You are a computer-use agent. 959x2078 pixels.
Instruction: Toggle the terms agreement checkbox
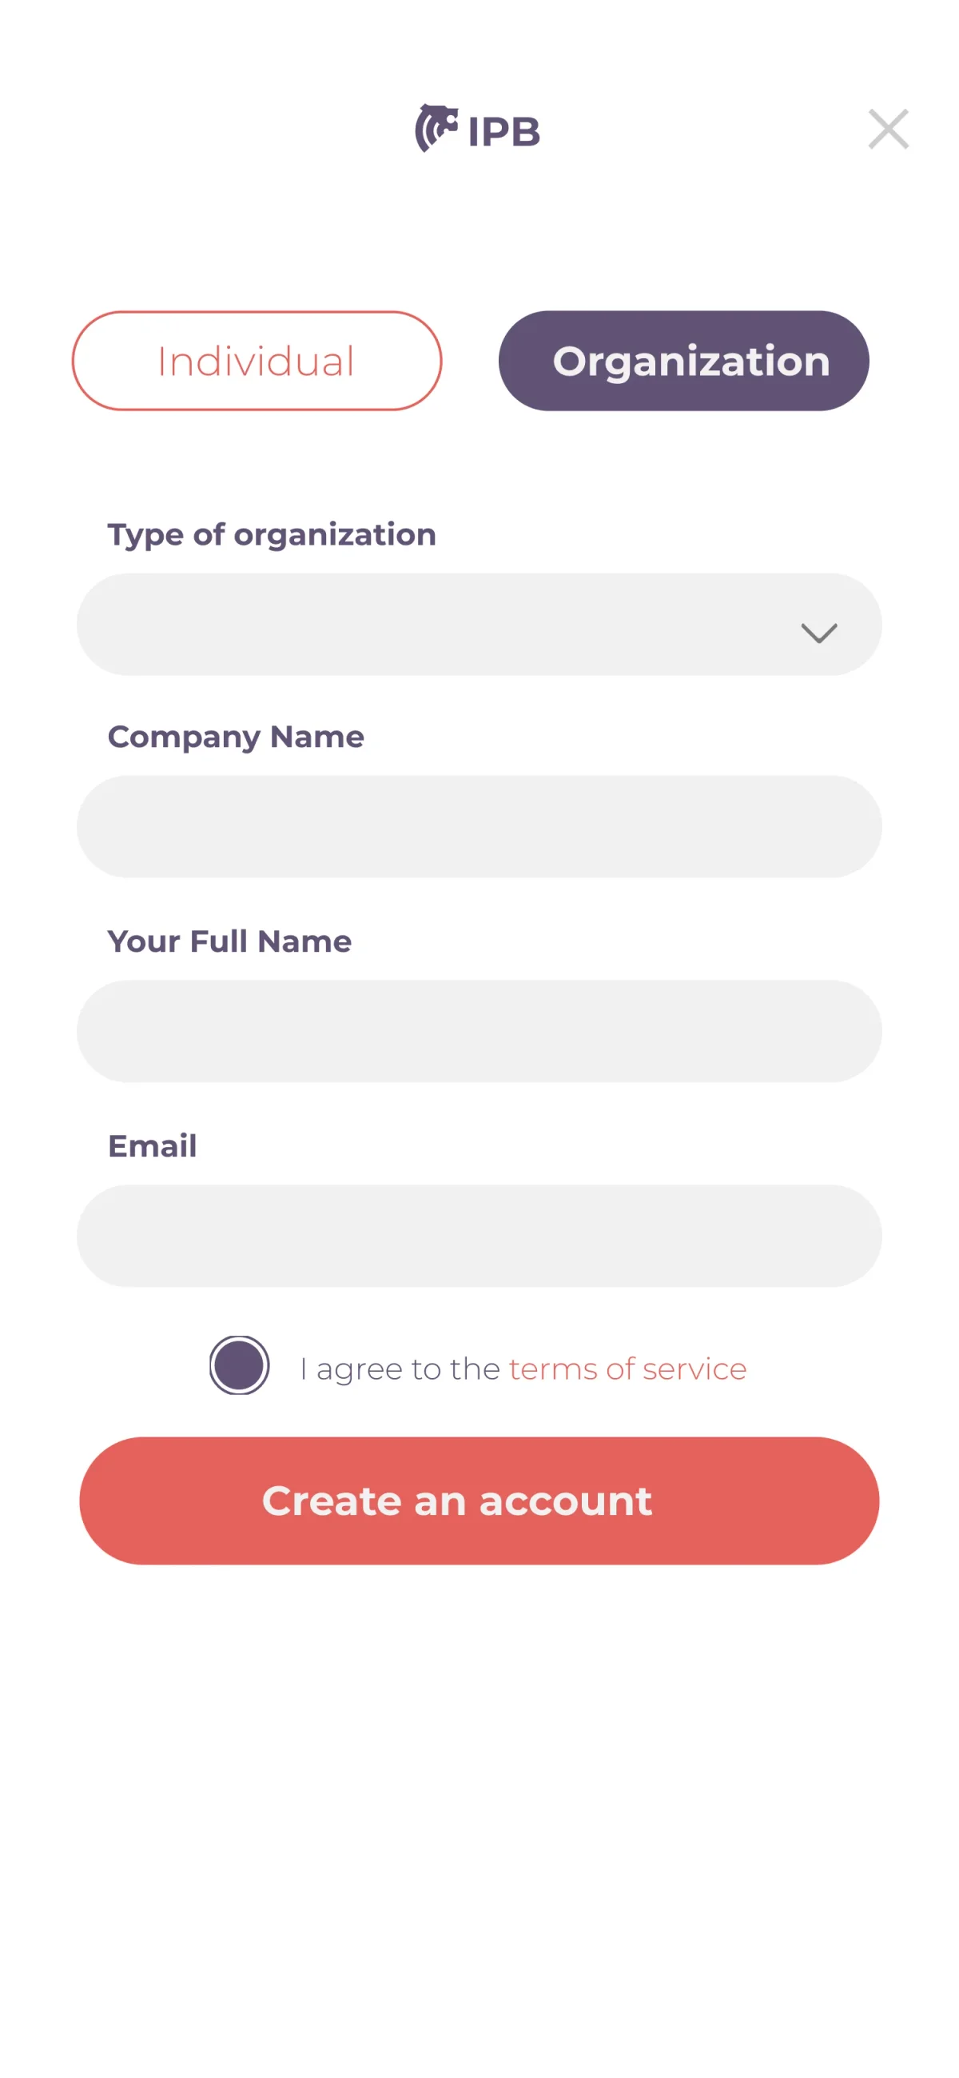point(239,1365)
